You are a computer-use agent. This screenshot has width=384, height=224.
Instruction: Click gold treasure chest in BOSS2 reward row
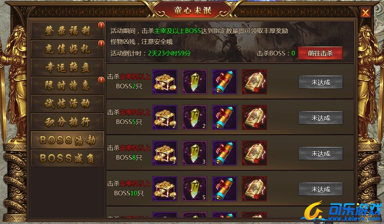165,82
